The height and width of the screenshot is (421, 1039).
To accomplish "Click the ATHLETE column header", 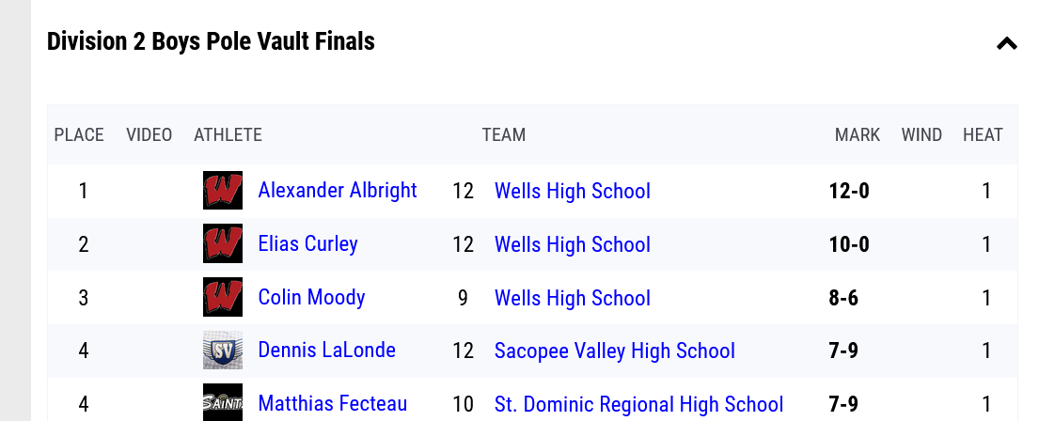I will [x=228, y=135].
